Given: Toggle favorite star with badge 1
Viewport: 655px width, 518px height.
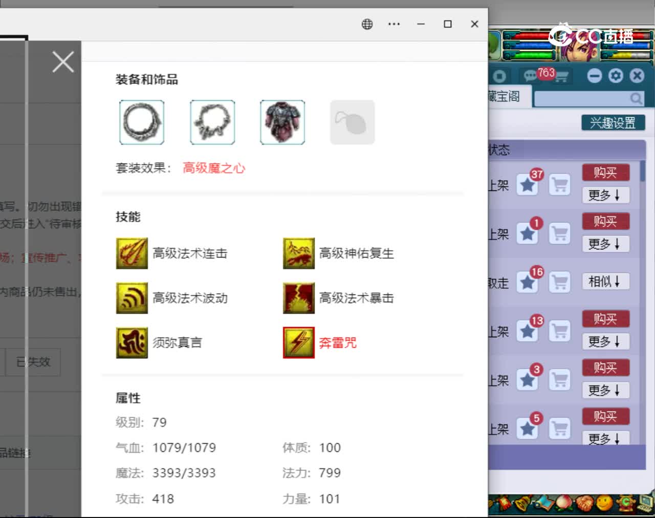Looking at the screenshot, I should [x=528, y=233].
